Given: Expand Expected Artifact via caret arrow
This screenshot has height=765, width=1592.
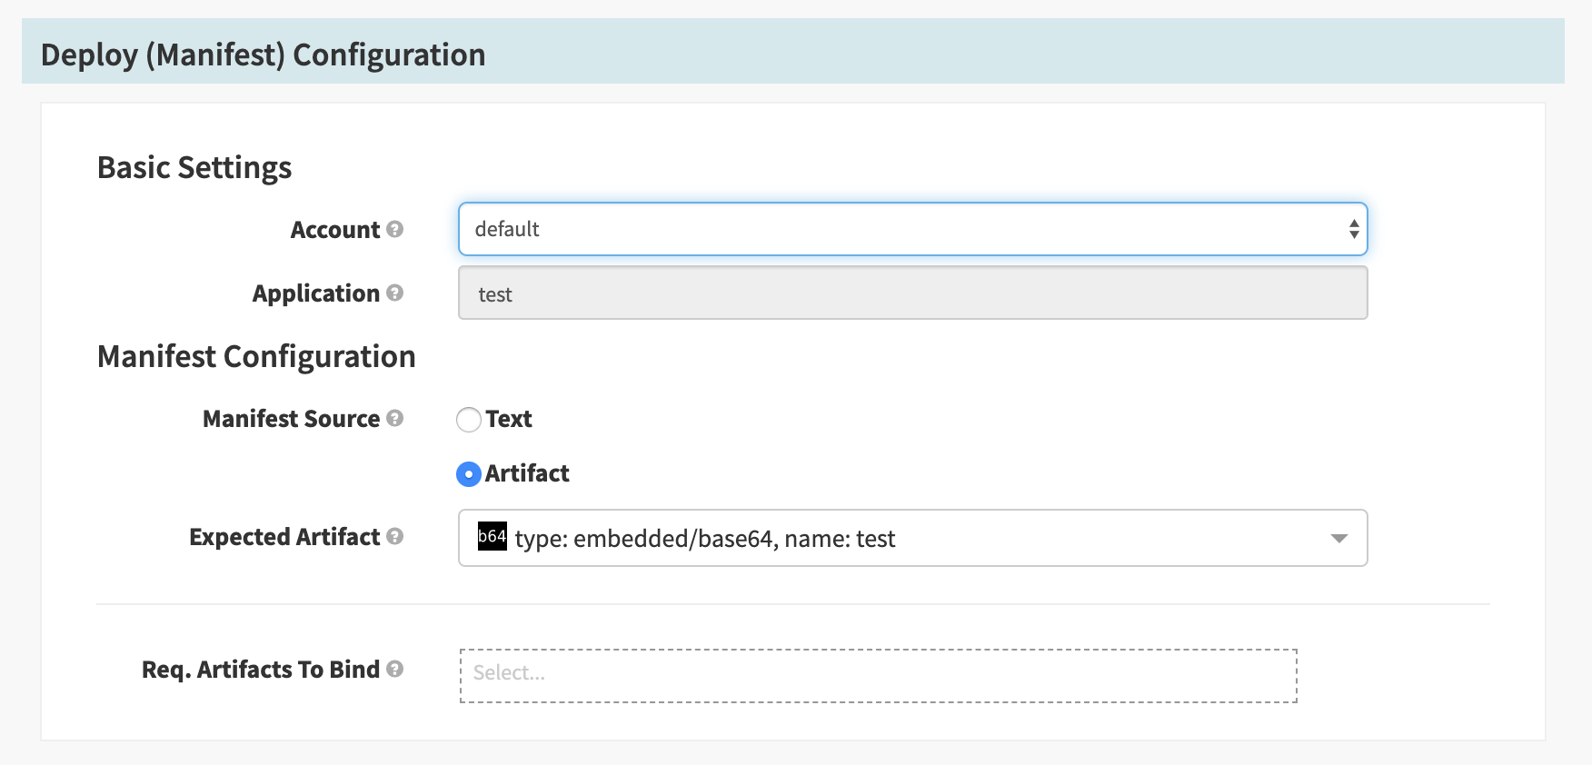Looking at the screenshot, I should tap(1338, 539).
